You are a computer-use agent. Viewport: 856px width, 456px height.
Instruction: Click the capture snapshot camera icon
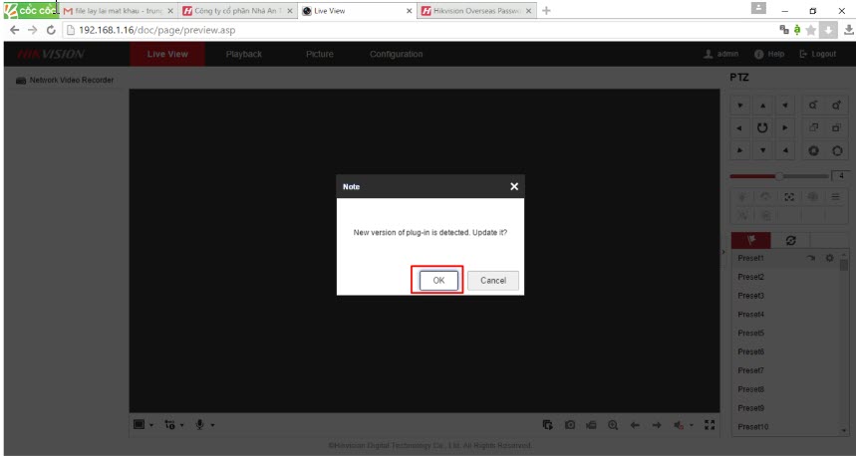(x=570, y=425)
